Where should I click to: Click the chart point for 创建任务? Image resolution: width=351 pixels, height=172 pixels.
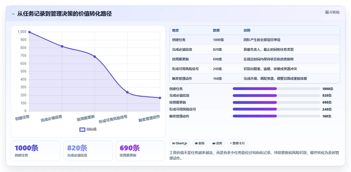click(29, 32)
